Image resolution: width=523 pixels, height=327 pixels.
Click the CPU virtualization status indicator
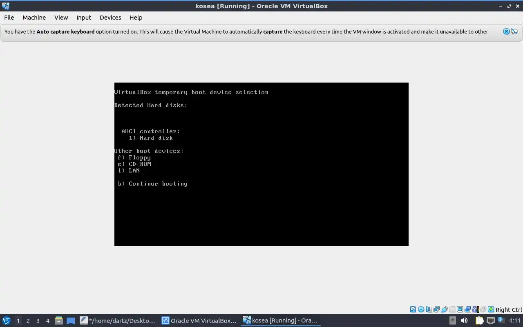coord(476,309)
